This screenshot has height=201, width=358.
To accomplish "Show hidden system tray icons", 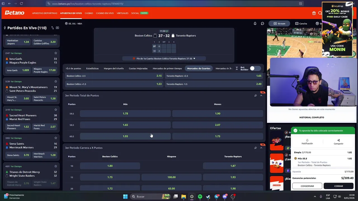I will 315,197.
